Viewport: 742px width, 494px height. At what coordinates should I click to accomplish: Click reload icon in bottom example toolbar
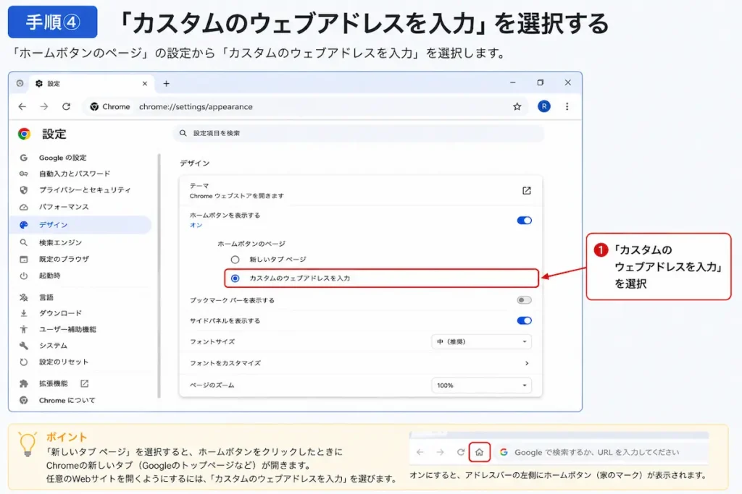click(460, 453)
